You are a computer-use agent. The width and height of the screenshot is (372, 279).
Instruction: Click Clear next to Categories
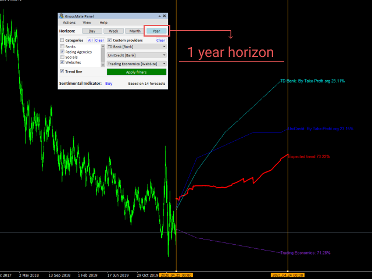coord(99,40)
